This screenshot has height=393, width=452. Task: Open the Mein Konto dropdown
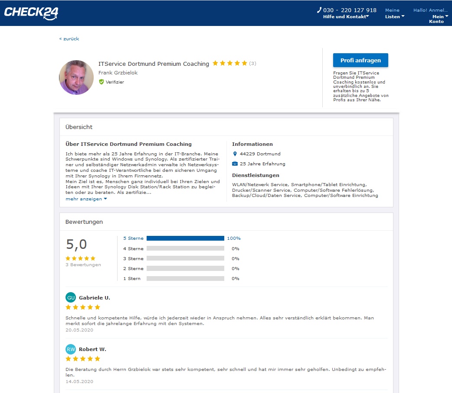[x=438, y=19]
